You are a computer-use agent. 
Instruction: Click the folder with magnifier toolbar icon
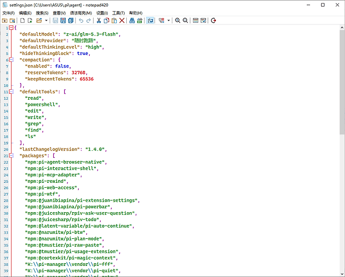[x=12, y=20]
